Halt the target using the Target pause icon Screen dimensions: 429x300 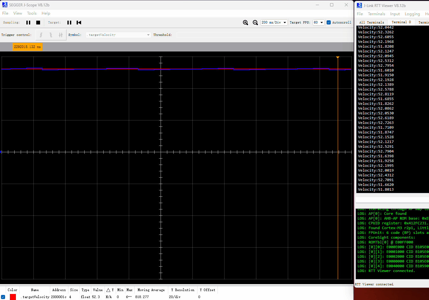click(69, 22)
